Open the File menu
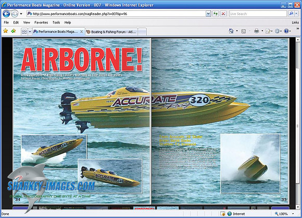The image size is (302, 218). click(6, 22)
